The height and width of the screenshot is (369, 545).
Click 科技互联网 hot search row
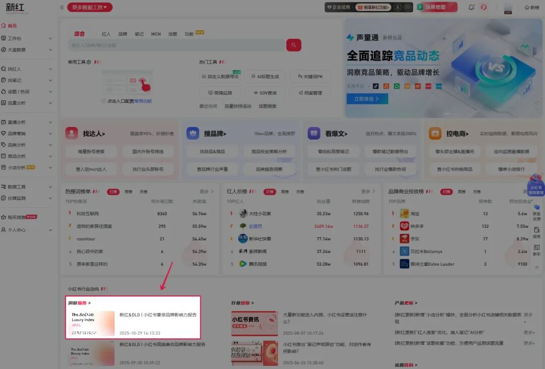click(x=139, y=213)
